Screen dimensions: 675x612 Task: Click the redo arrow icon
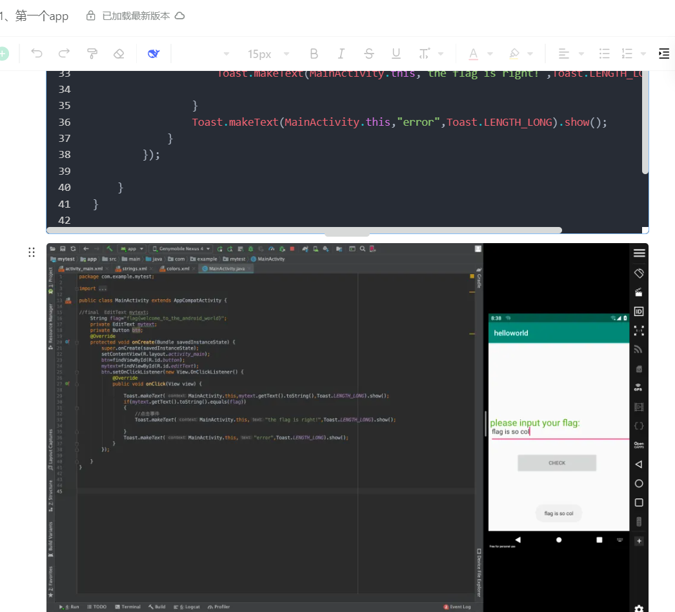(64, 54)
